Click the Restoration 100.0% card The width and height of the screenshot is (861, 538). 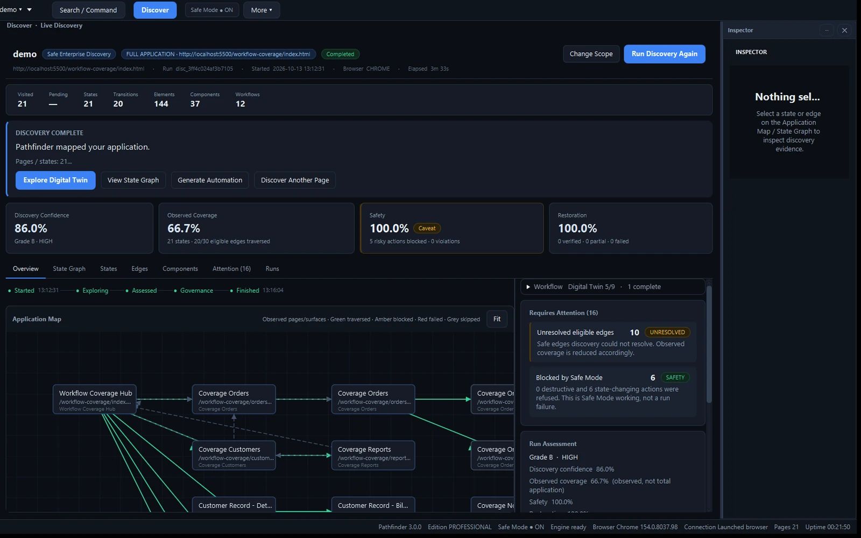pos(631,228)
